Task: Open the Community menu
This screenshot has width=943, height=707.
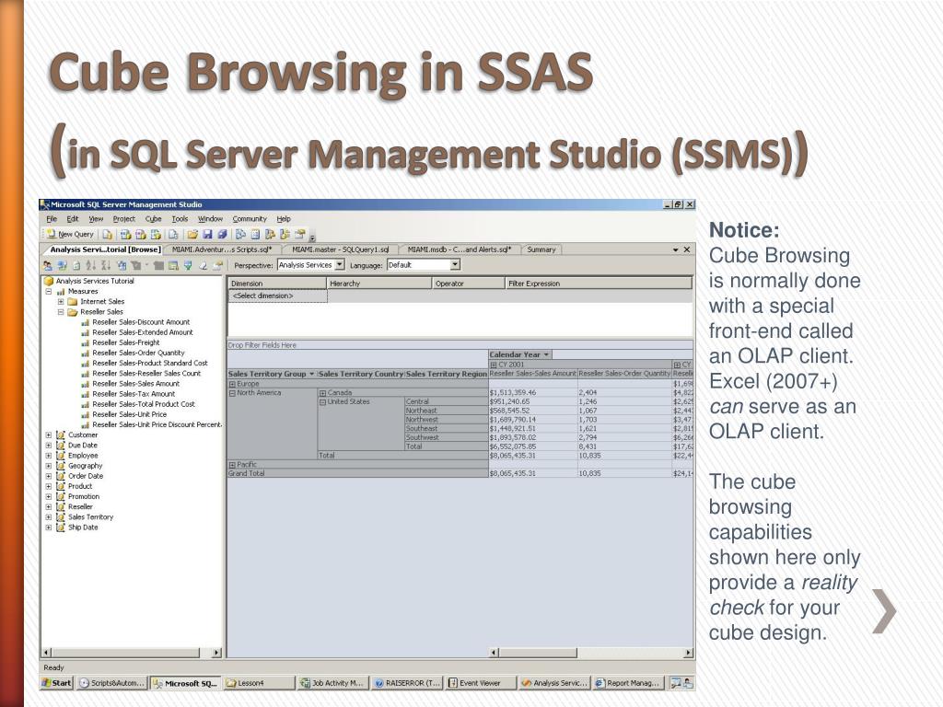Action: (250, 219)
